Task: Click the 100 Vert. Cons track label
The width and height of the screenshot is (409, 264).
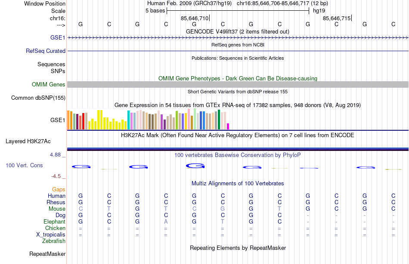Action: [24, 165]
